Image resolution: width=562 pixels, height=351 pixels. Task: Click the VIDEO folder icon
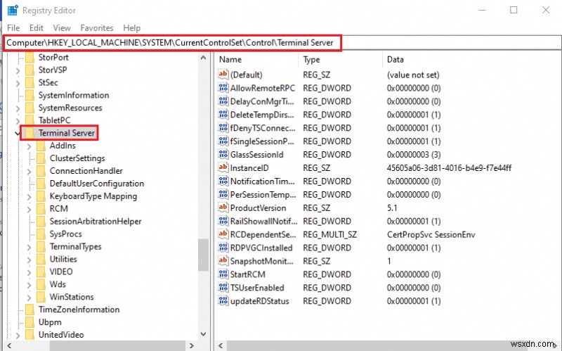pyautogui.click(x=41, y=272)
